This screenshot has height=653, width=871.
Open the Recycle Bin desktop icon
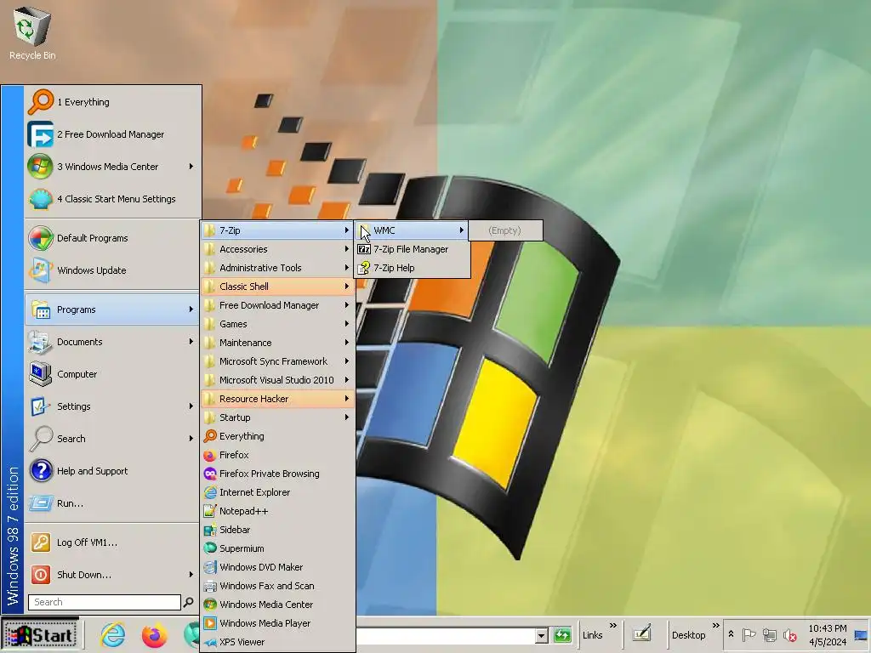32,32
